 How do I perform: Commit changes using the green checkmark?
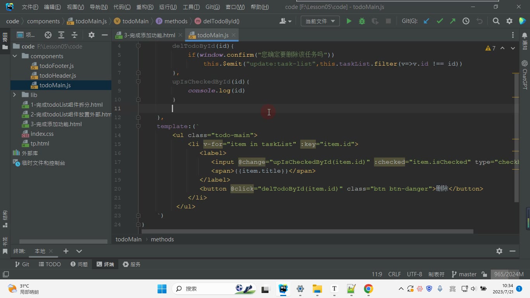tap(440, 21)
